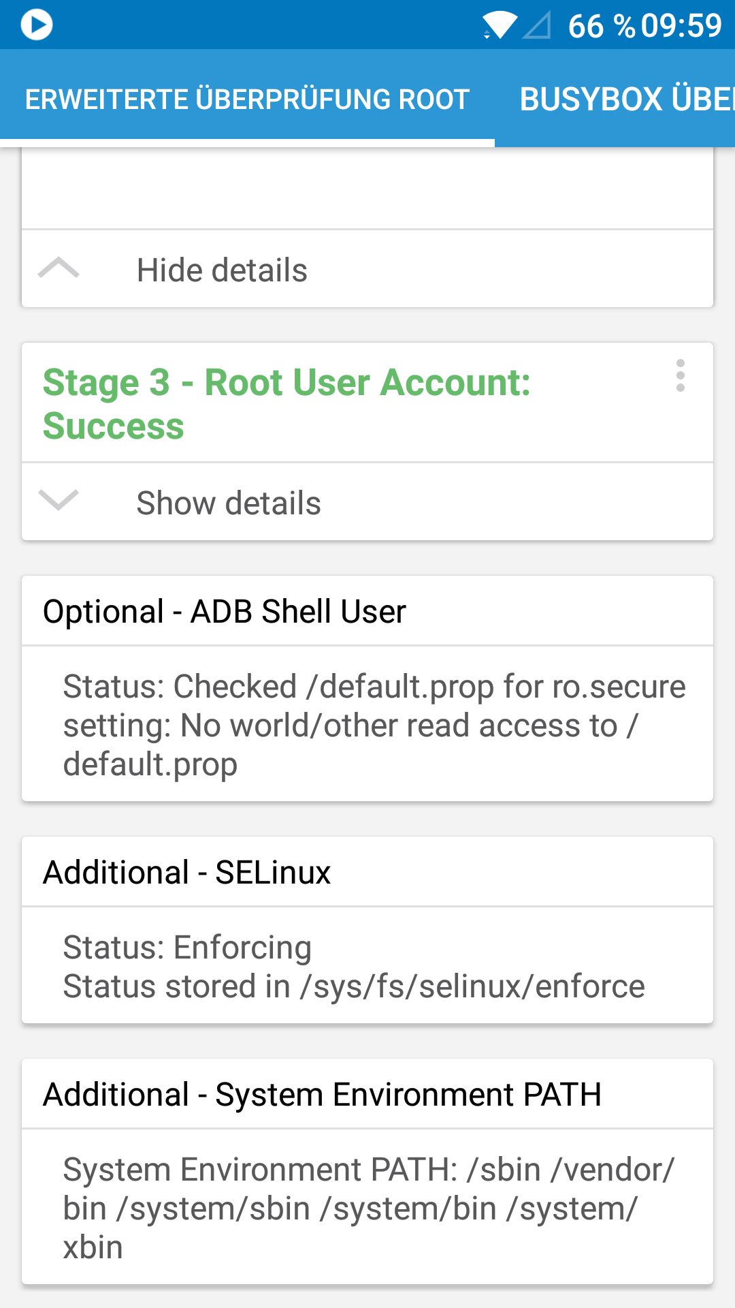Image resolution: width=735 pixels, height=1308 pixels.
Task: Tap Show details under Stage 3
Action: pos(229,503)
